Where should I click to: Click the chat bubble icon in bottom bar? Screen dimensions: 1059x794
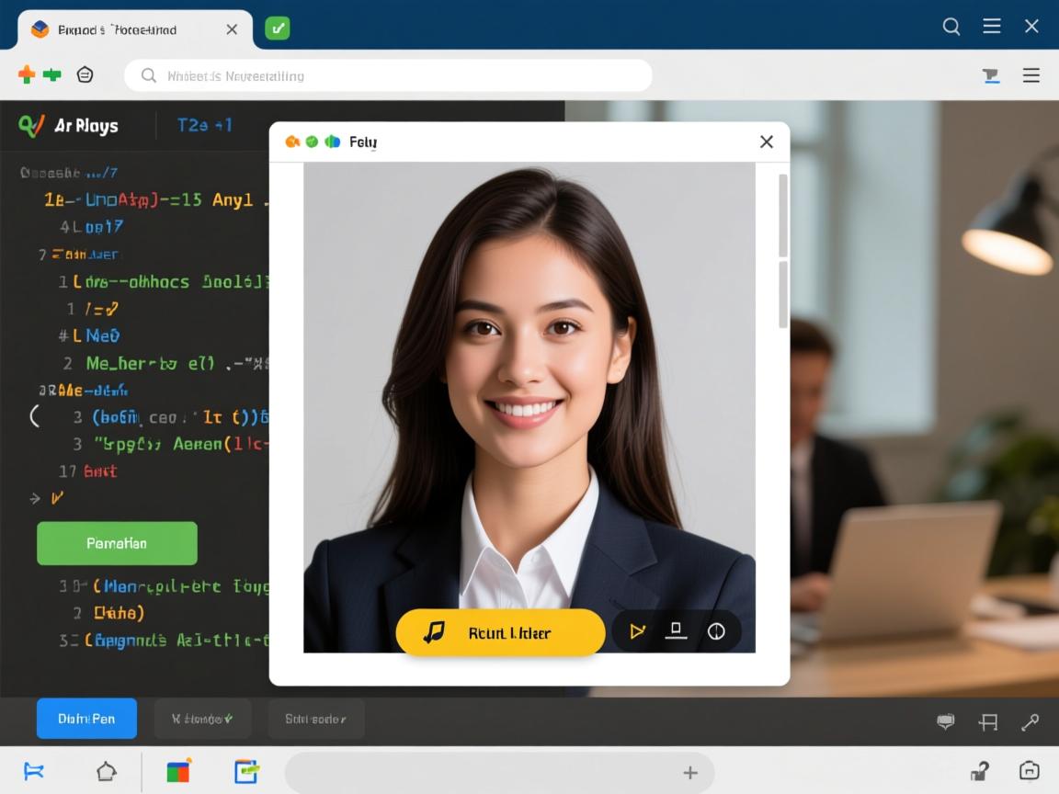coord(945,722)
